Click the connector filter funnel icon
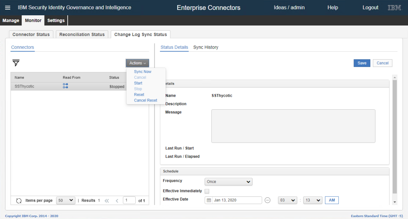 [16, 63]
